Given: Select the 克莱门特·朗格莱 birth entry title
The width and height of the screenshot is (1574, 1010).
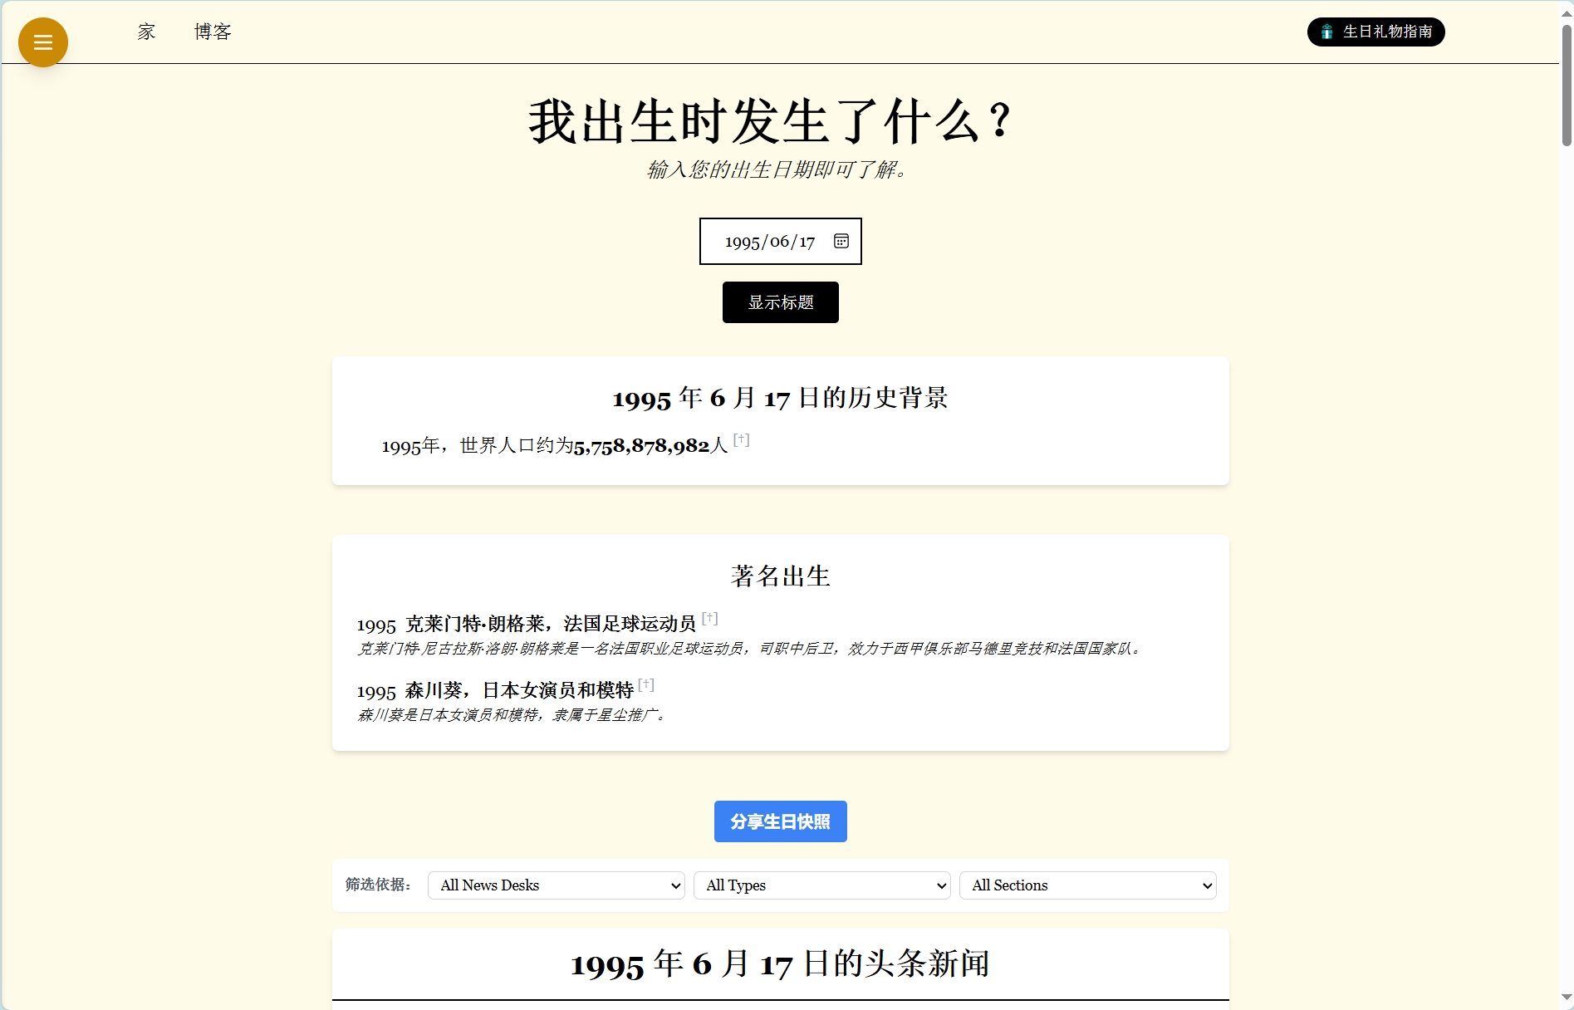Looking at the screenshot, I should pos(550,624).
